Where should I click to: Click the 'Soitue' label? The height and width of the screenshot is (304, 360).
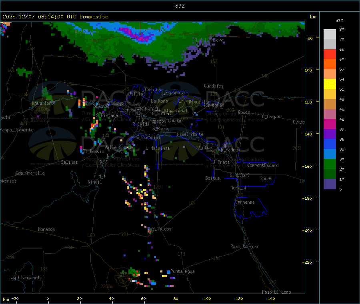(x=212, y=178)
